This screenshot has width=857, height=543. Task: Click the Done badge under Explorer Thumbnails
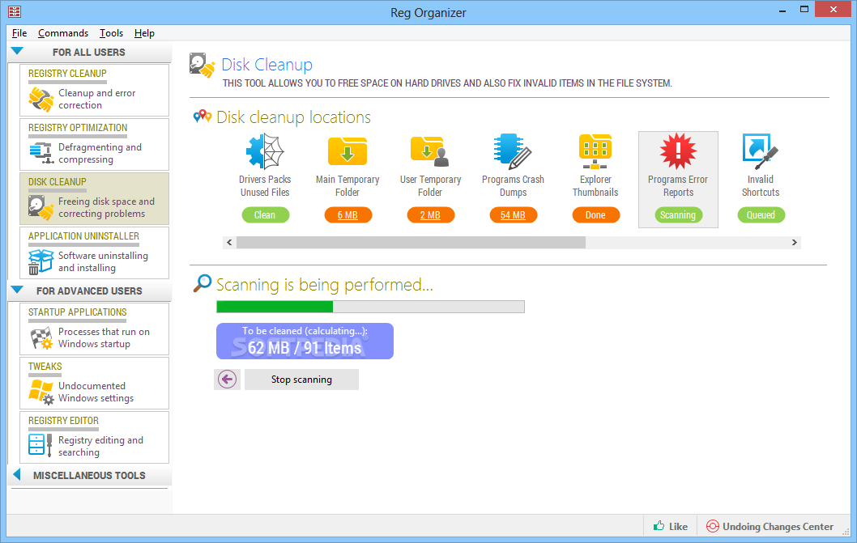[595, 214]
